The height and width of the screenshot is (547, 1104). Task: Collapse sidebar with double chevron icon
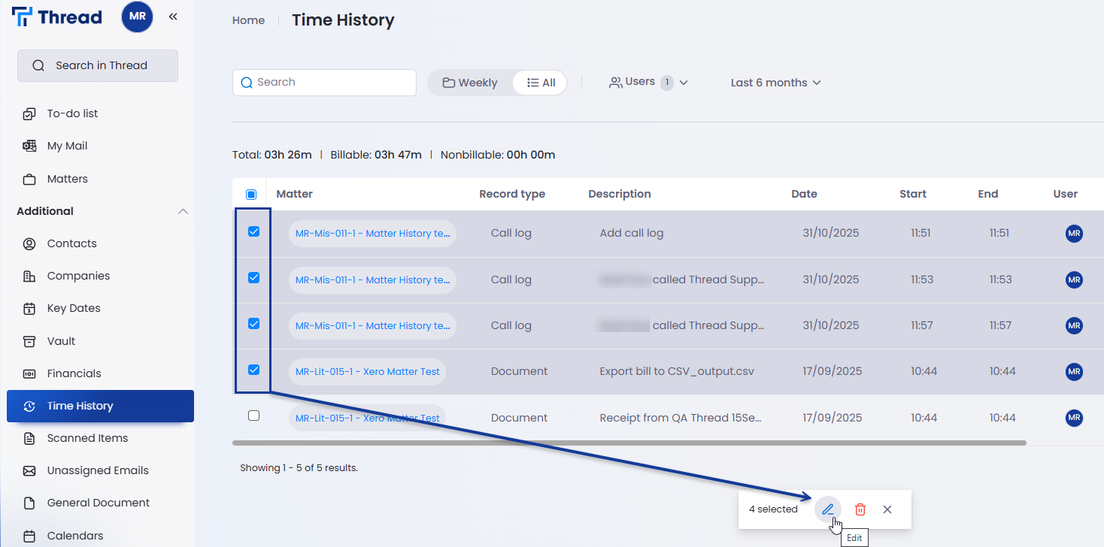[x=173, y=17]
